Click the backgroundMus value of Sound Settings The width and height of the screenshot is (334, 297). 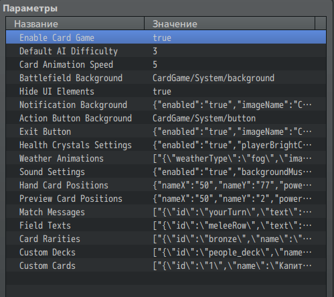(232, 172)
